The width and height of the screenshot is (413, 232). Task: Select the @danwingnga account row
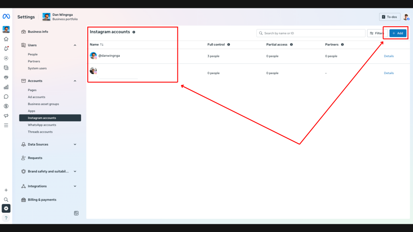pos(248,56)
